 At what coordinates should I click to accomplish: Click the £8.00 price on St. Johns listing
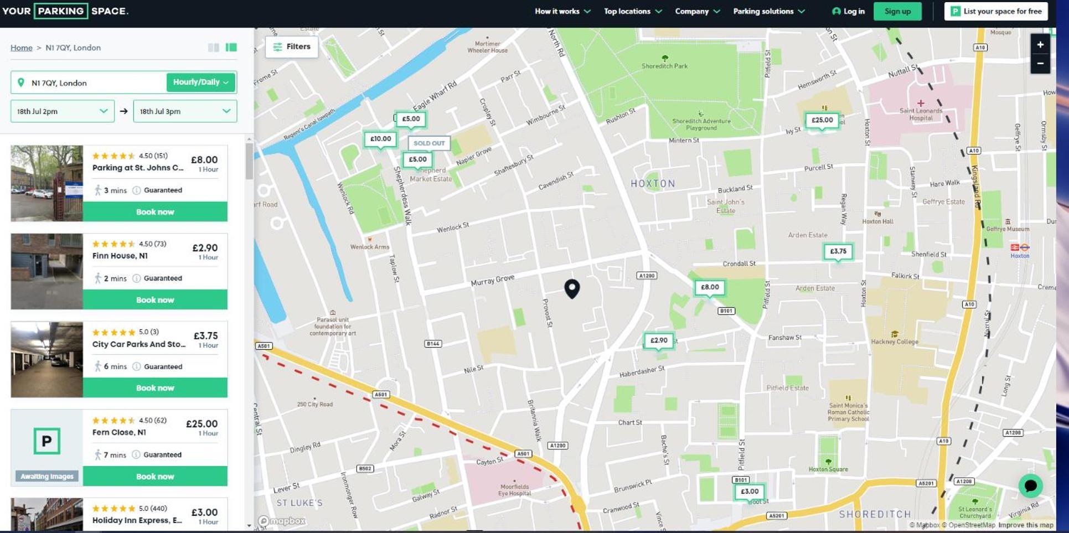point(204,160)
